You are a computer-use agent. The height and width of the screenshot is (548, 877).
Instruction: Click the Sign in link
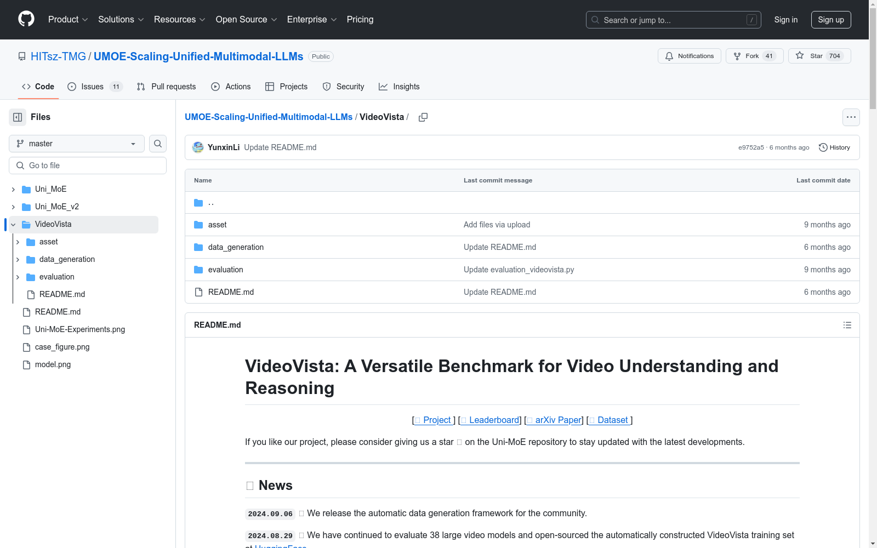click(786, 20)
